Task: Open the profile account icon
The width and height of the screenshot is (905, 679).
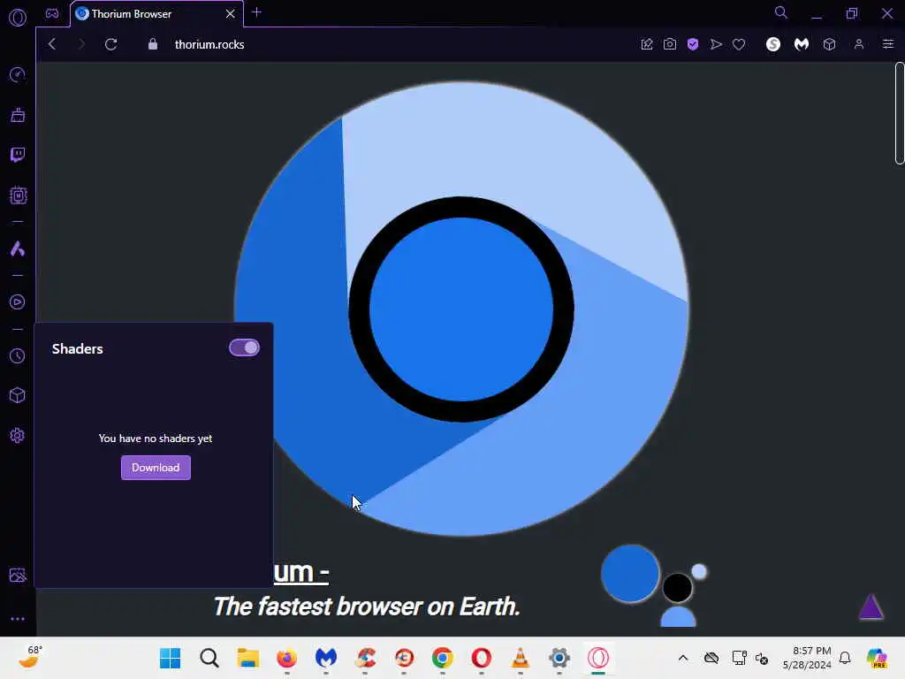Action: tap(859, 44)
